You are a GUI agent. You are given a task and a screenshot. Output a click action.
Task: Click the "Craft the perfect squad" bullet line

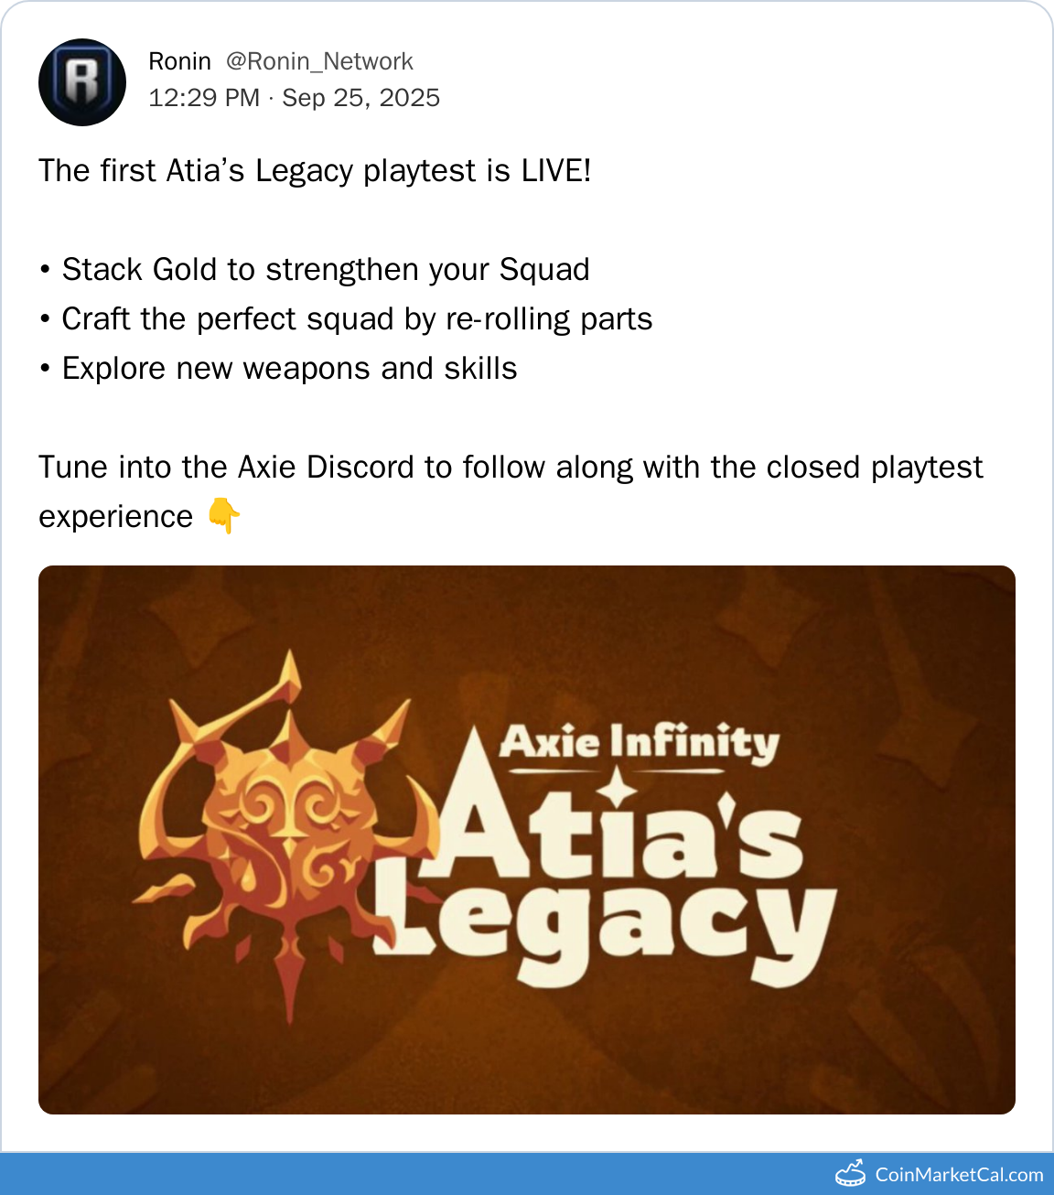[x=357, y=319]
